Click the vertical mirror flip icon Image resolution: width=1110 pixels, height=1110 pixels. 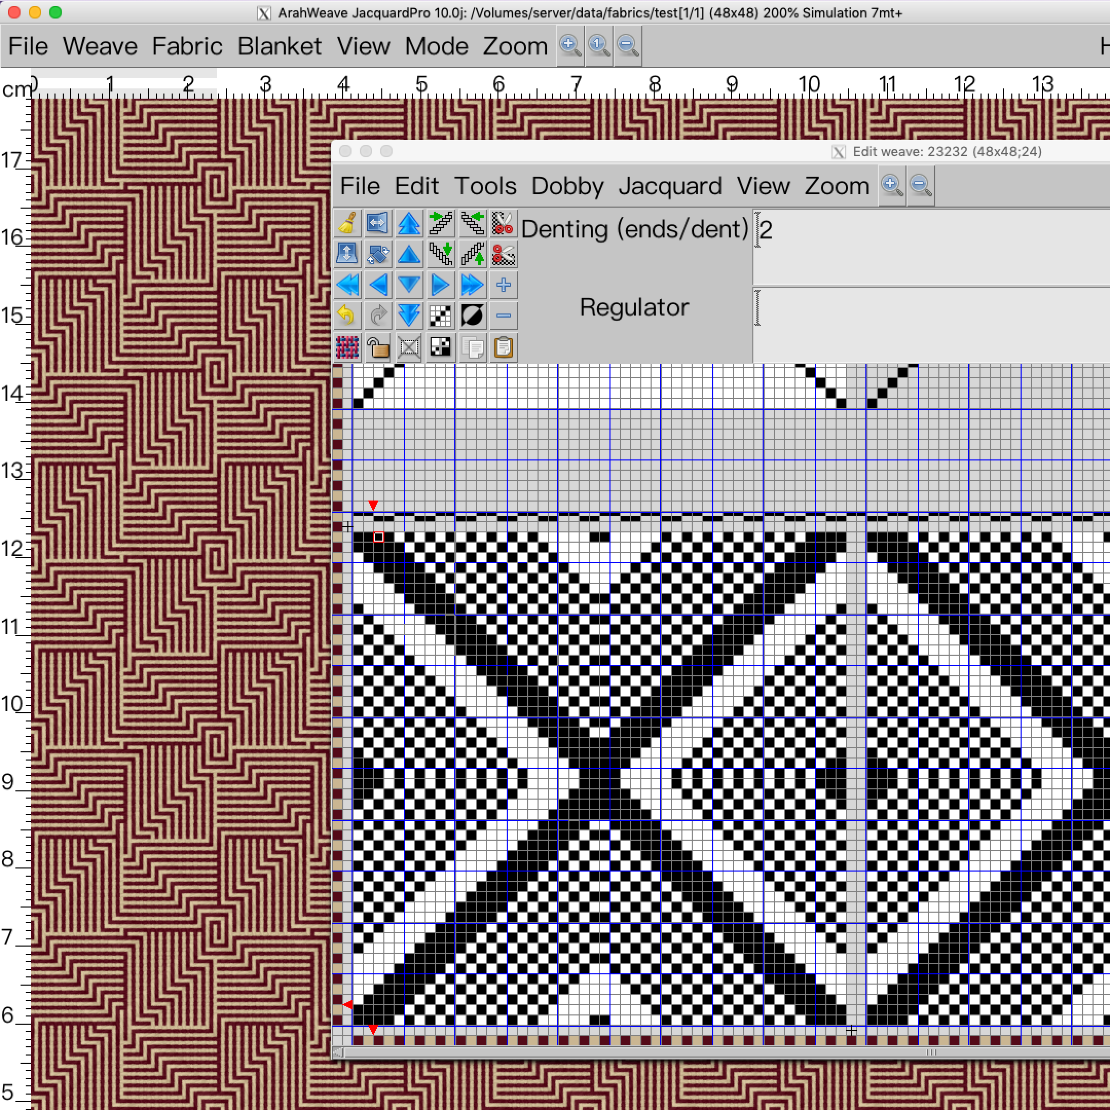(347, 254)
